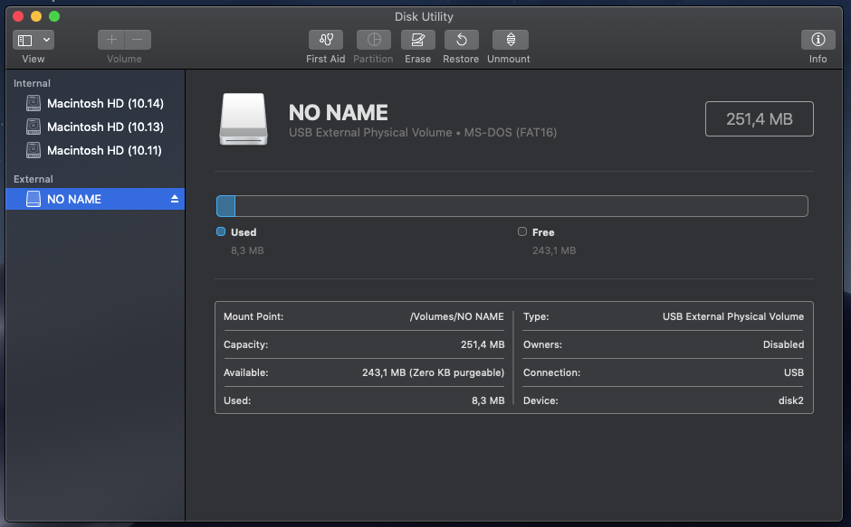Click the Internal section header
851x527 pixels.
32,83
